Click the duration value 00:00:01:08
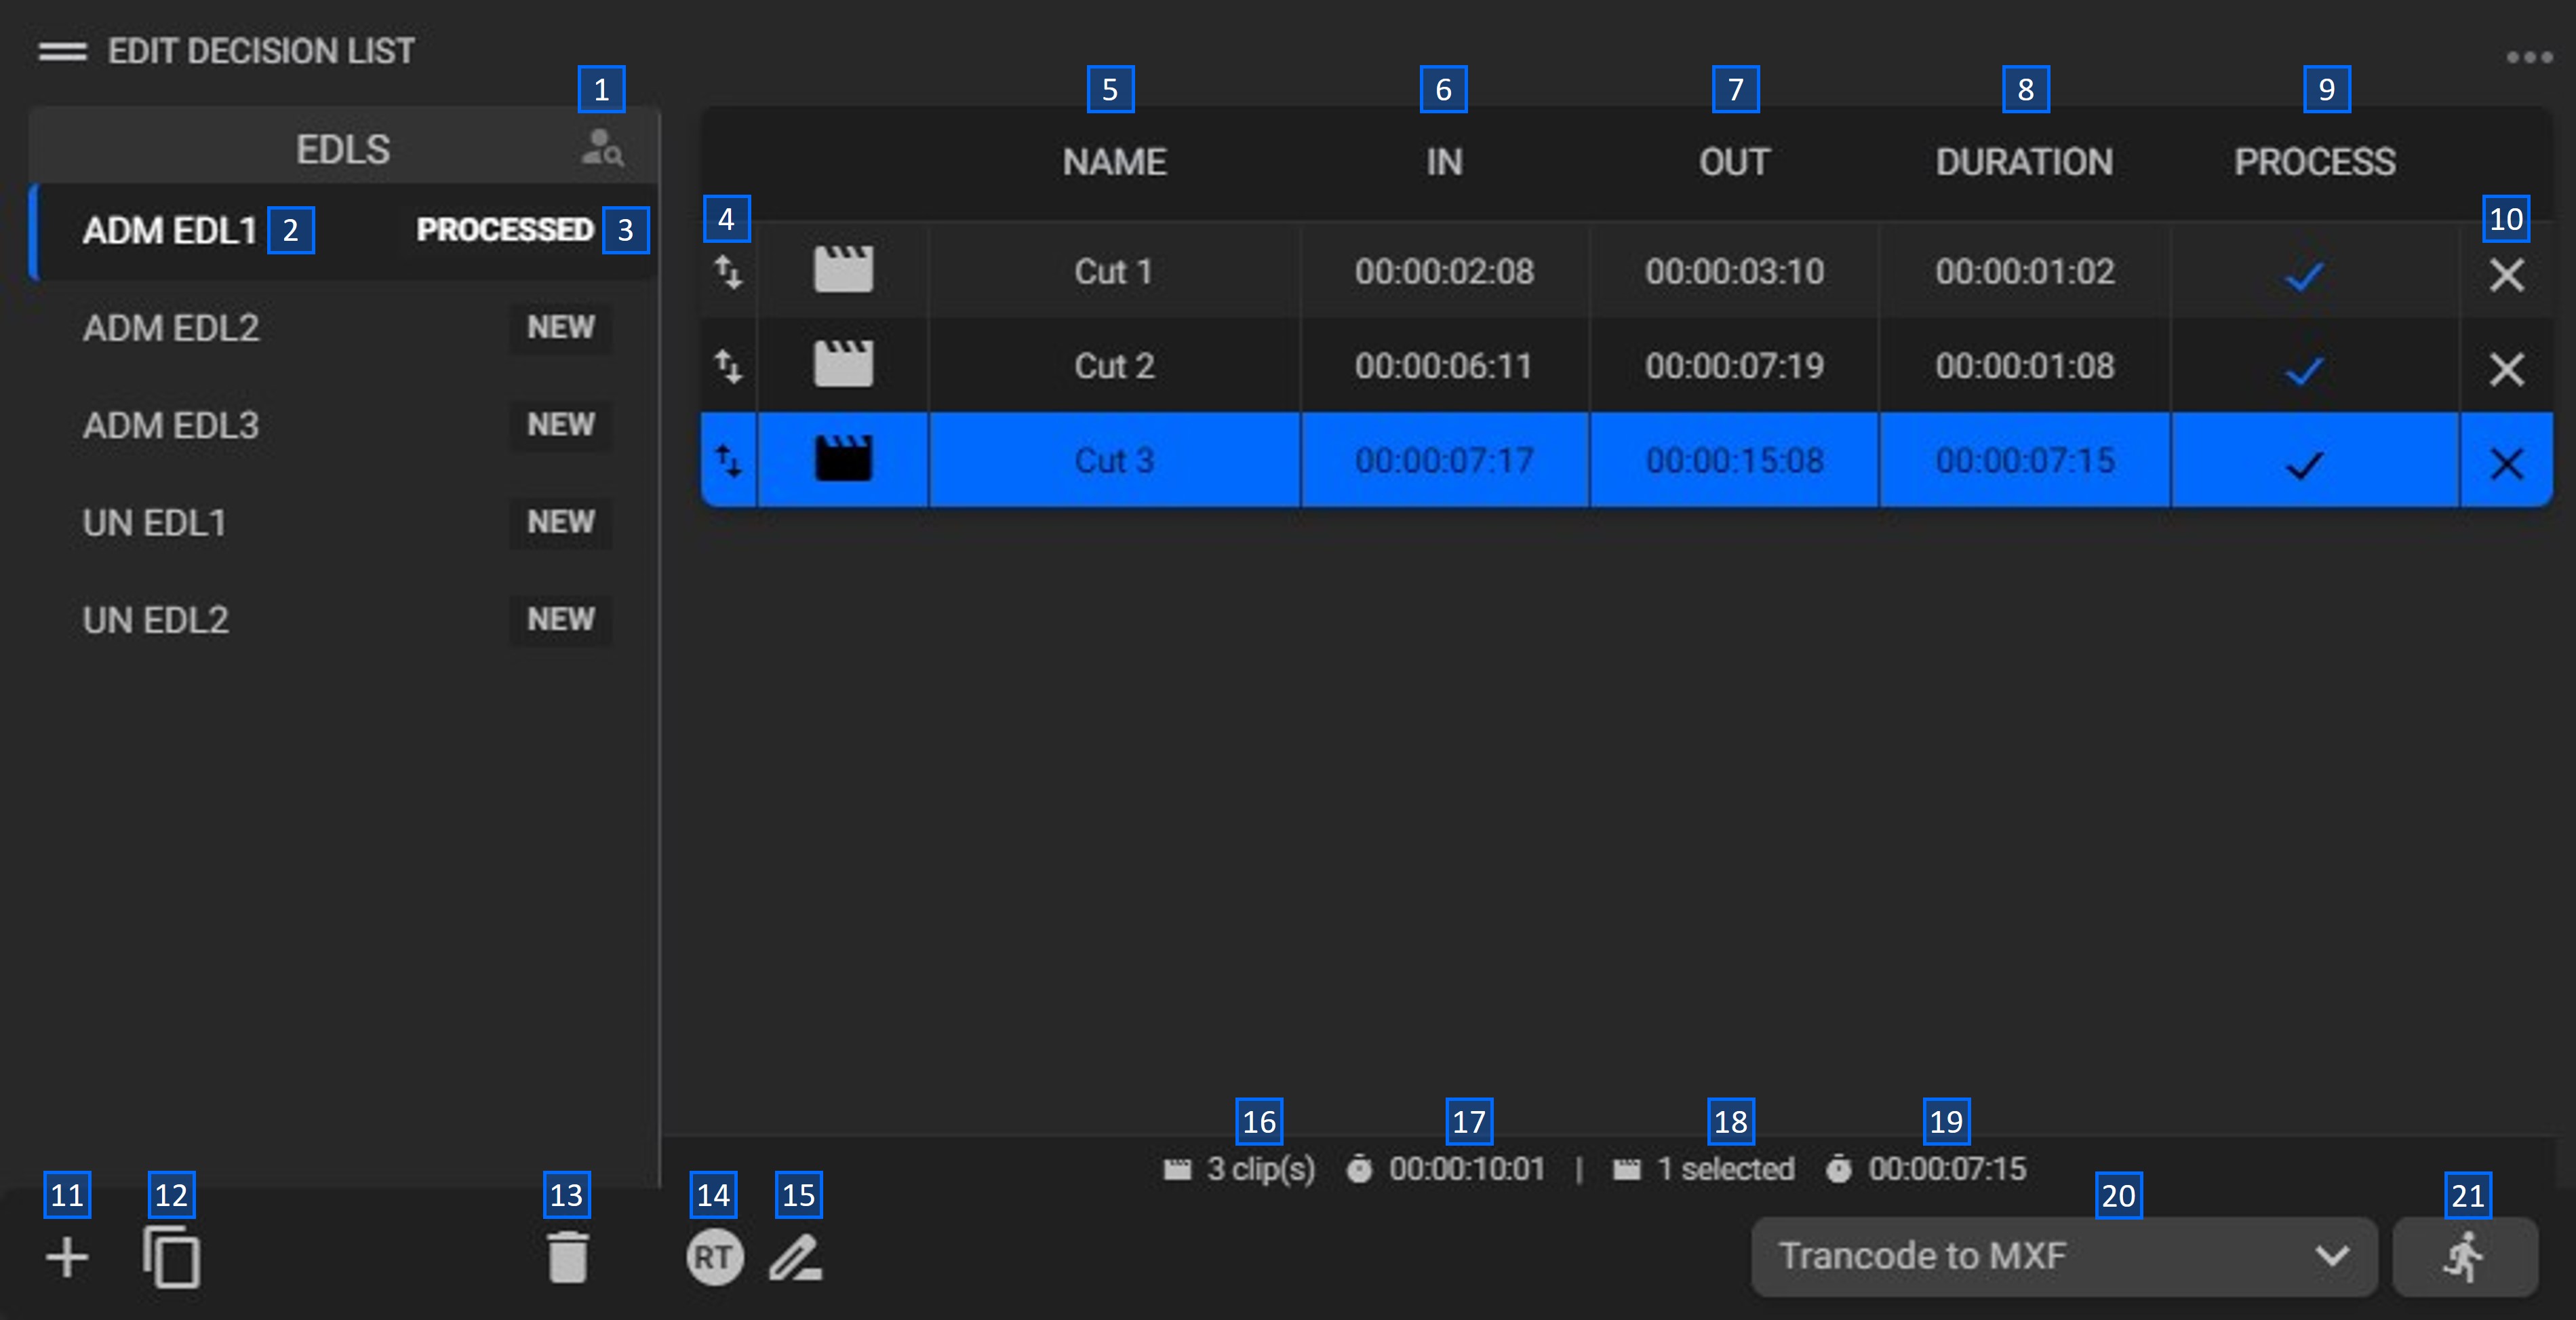This screenshot has width=2576, height=1320. (2024, 366)
